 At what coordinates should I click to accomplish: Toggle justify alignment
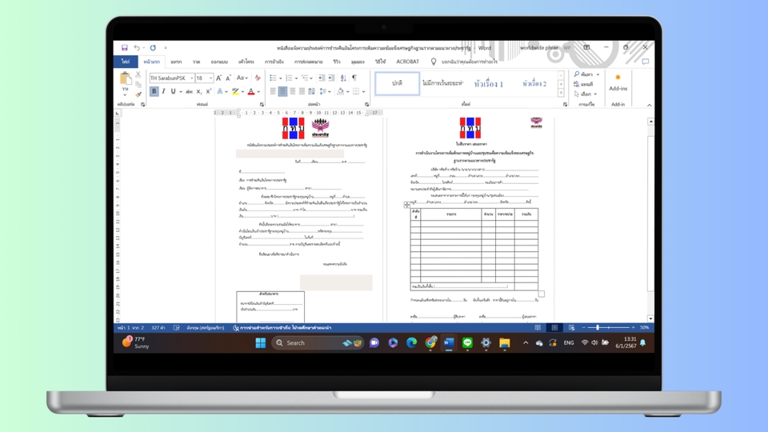302,91
